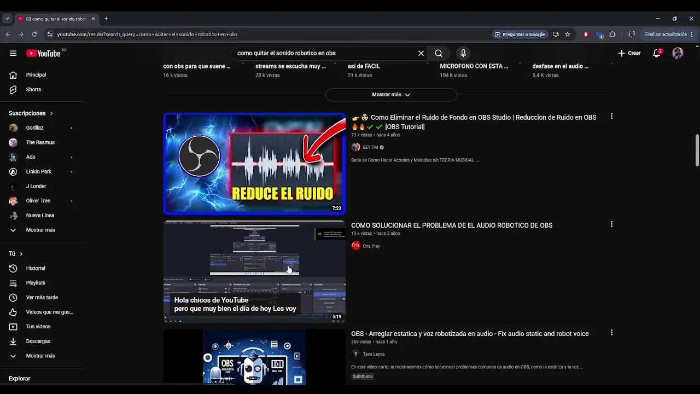This screenshot has width=700, height=394.
Task: Click the Crear button
Action: click(x=629, y=53)
